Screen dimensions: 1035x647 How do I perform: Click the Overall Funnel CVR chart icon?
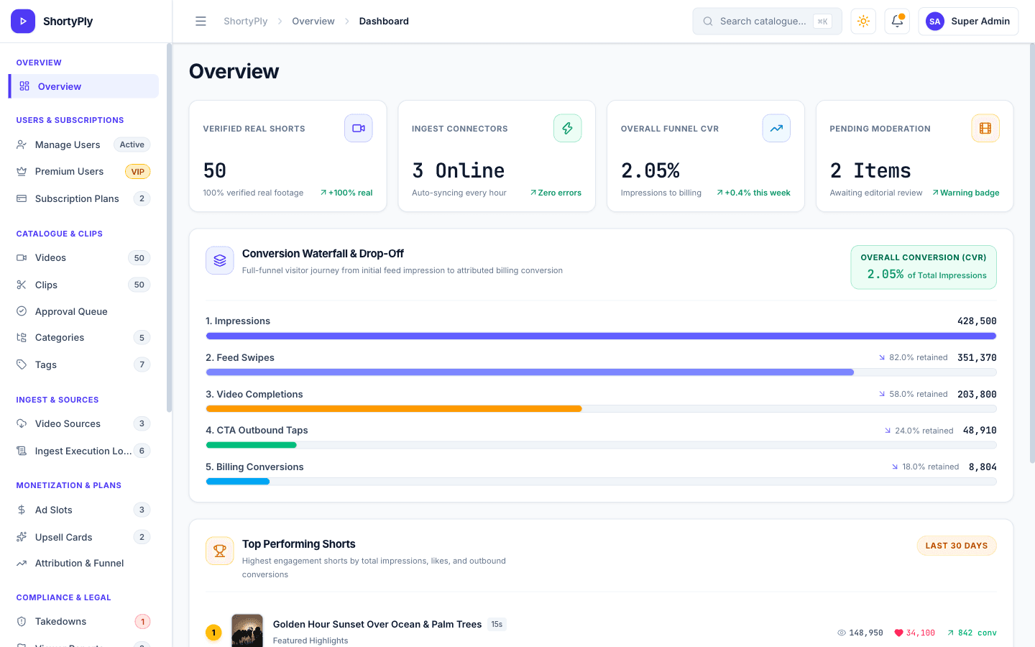[776, 128]
